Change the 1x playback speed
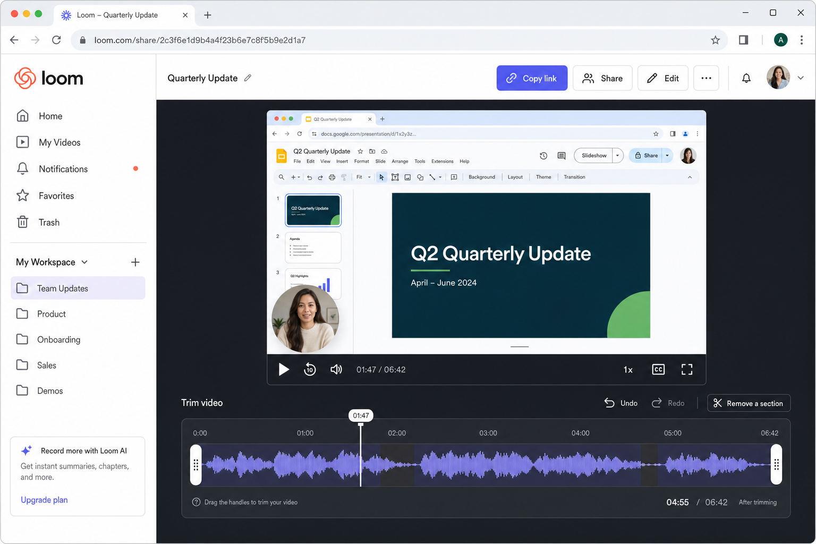The width and height of the screenshot is (816, 544). (x=628, y=370)
